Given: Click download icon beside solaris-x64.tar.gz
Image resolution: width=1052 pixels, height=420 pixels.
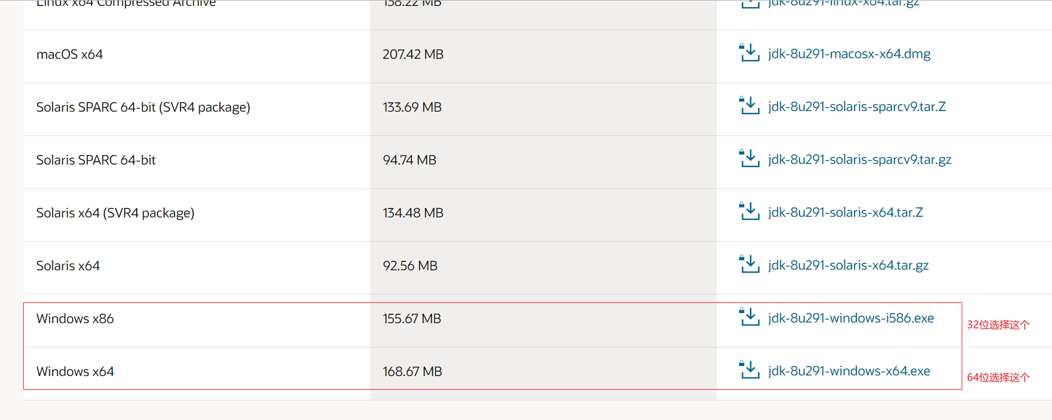Looking at the screenshot, I should [749, 264].
